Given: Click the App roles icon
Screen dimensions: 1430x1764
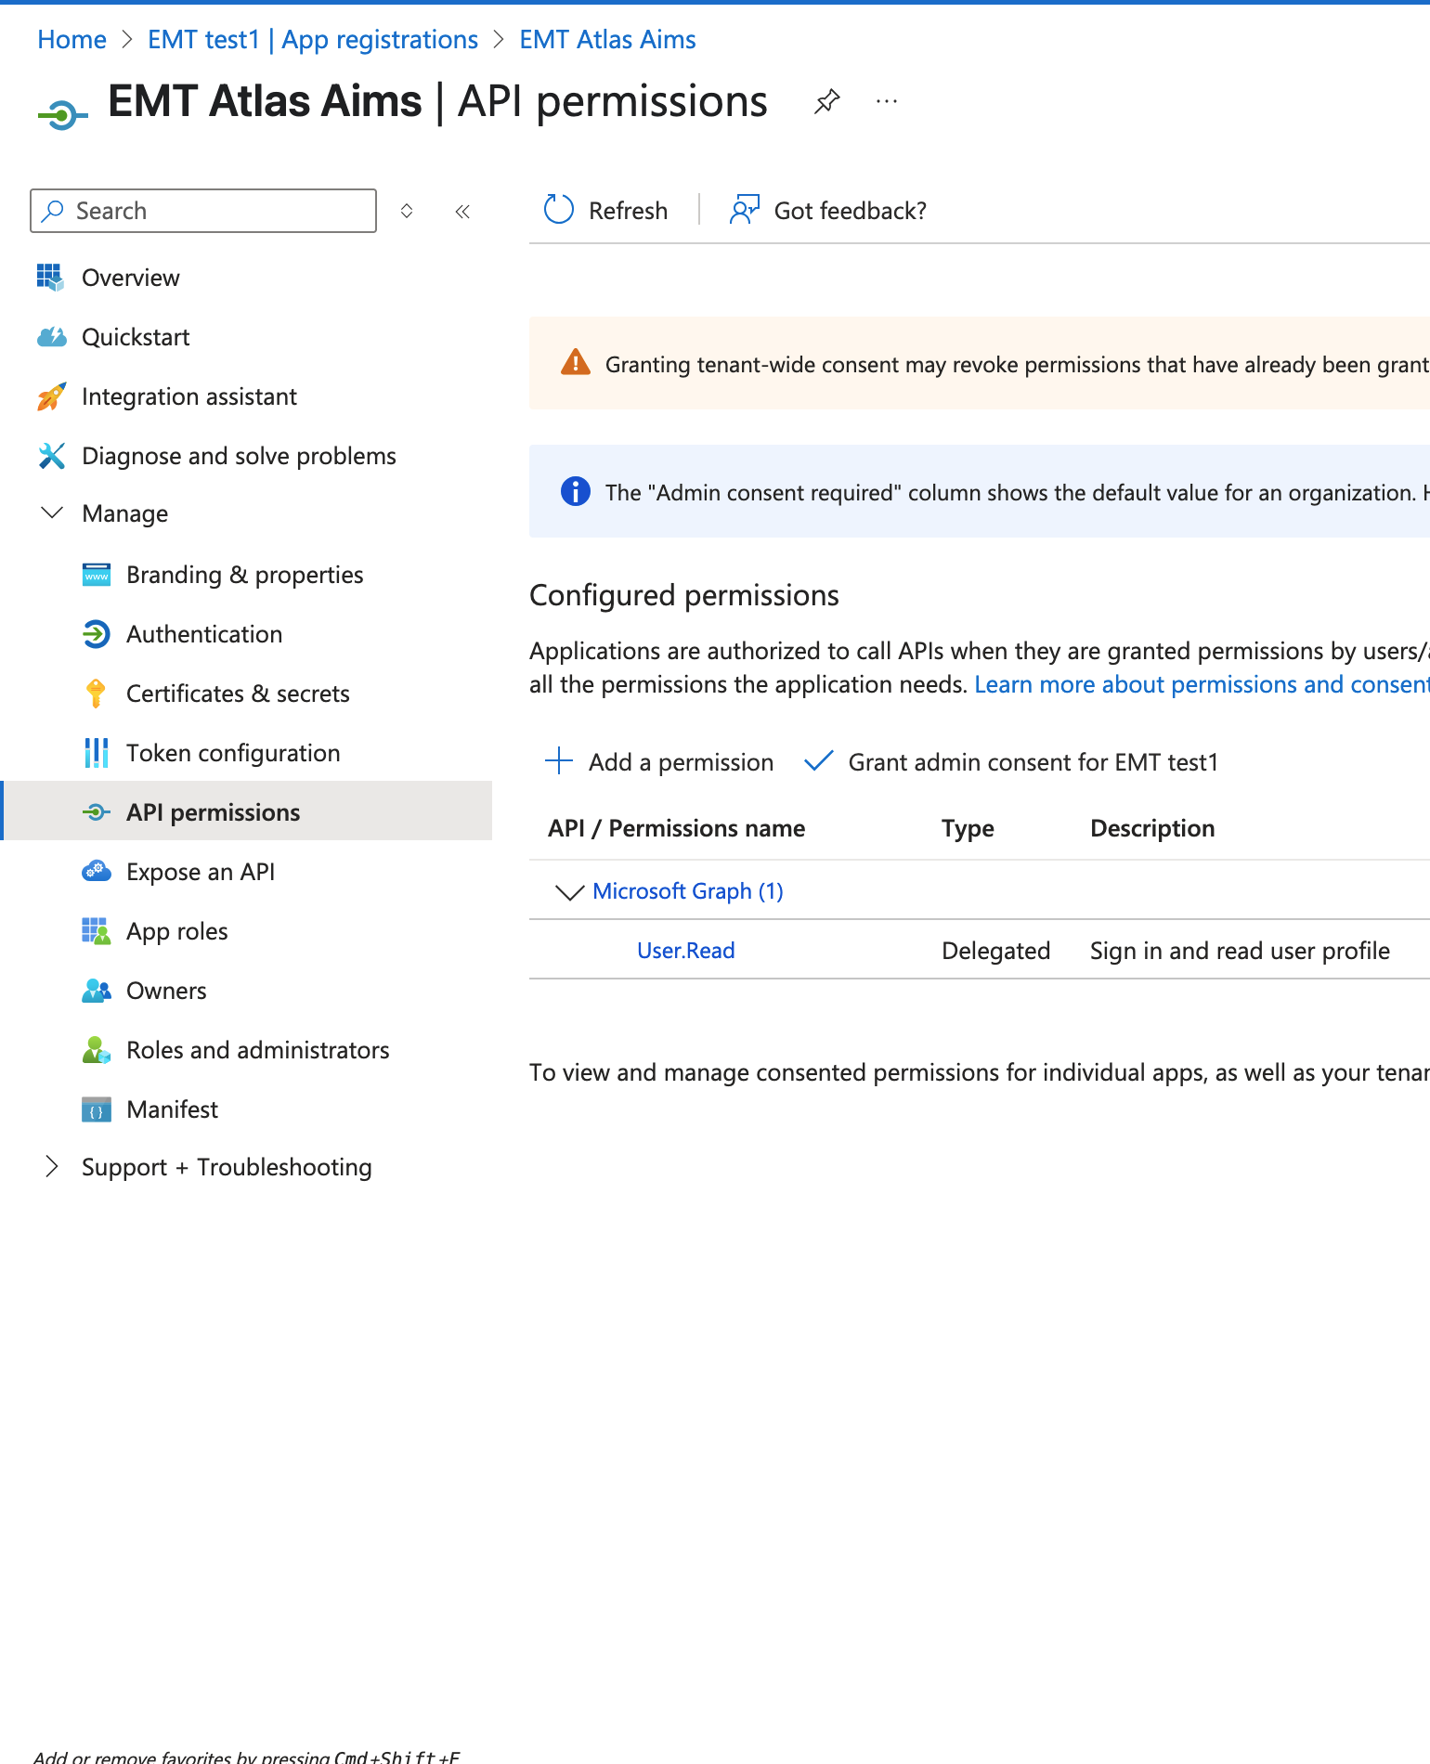Looking at the screenshot, I should (x=96, y=931).
